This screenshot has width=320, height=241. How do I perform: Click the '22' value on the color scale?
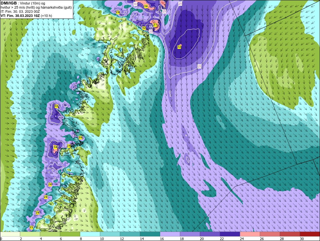(222, 239)
